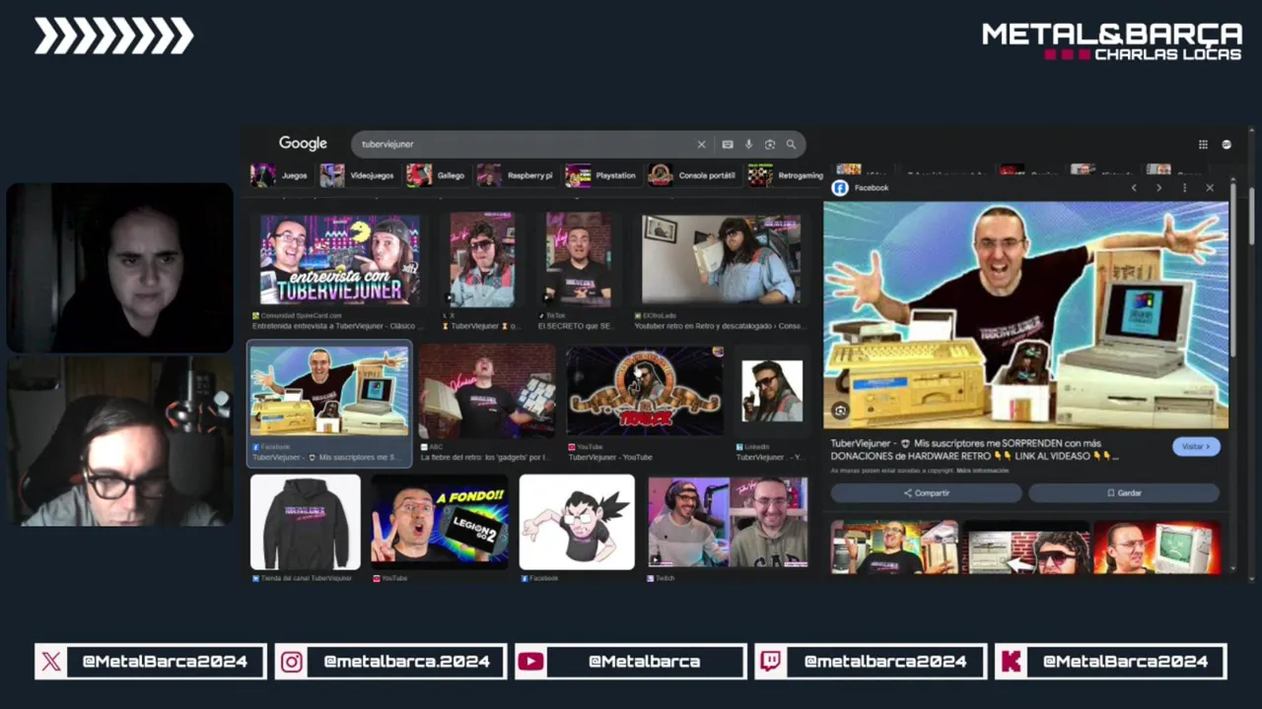Click the Visitar button
Viewport: 1262px width, 709px height.
point(1197,446)
